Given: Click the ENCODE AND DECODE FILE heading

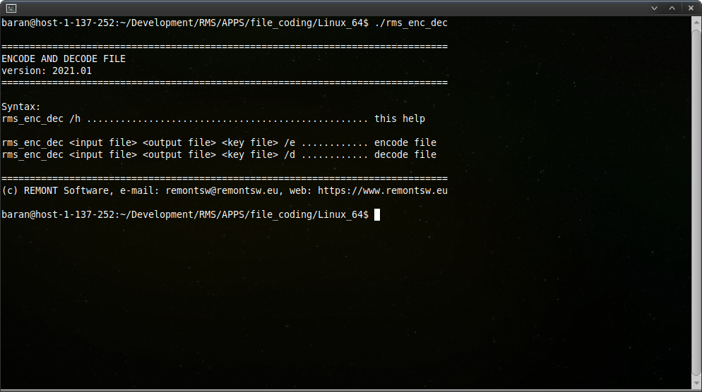Looking at the screenshot, I should point(64,59).
